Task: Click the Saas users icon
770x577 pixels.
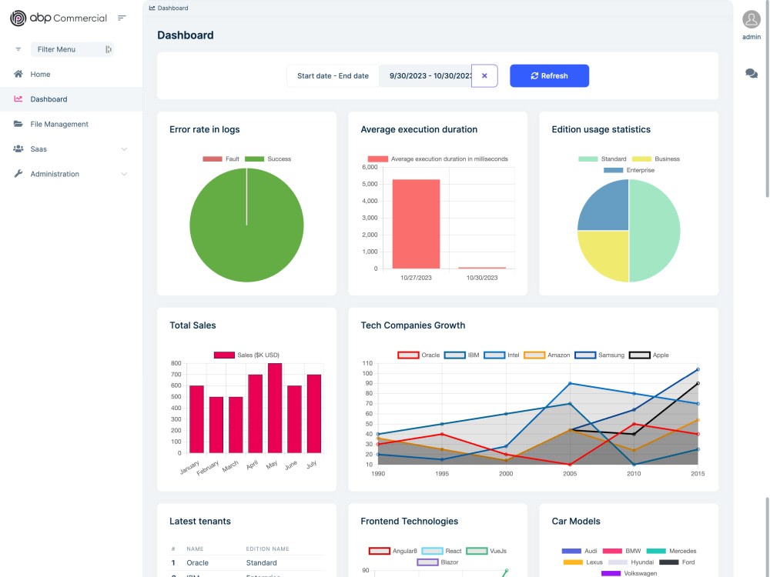Action: coord(18,148)
